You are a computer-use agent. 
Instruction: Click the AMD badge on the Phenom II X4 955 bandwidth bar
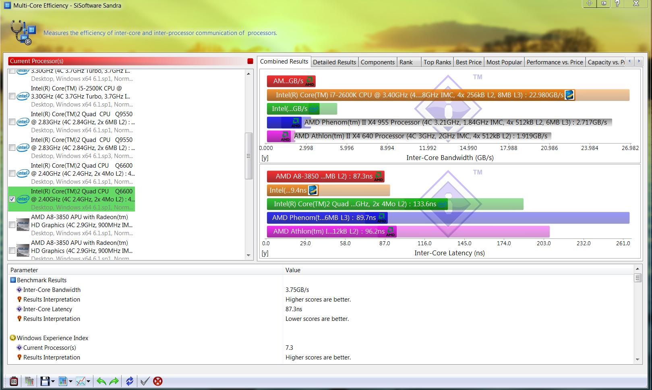(296, 122)
